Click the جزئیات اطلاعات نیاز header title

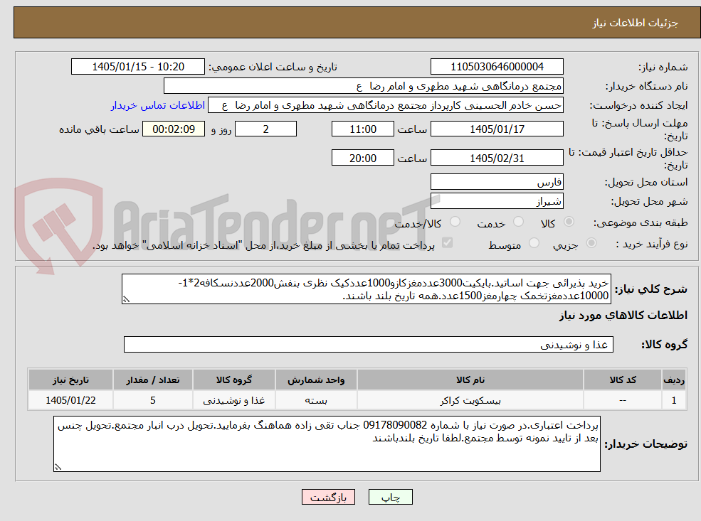[636, 23]
